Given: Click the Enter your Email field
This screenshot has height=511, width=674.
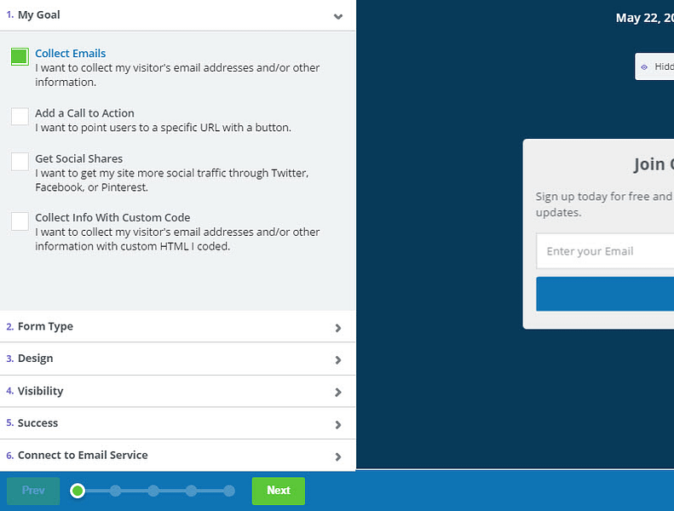Looking at the screenshot, I should [605, 251].
